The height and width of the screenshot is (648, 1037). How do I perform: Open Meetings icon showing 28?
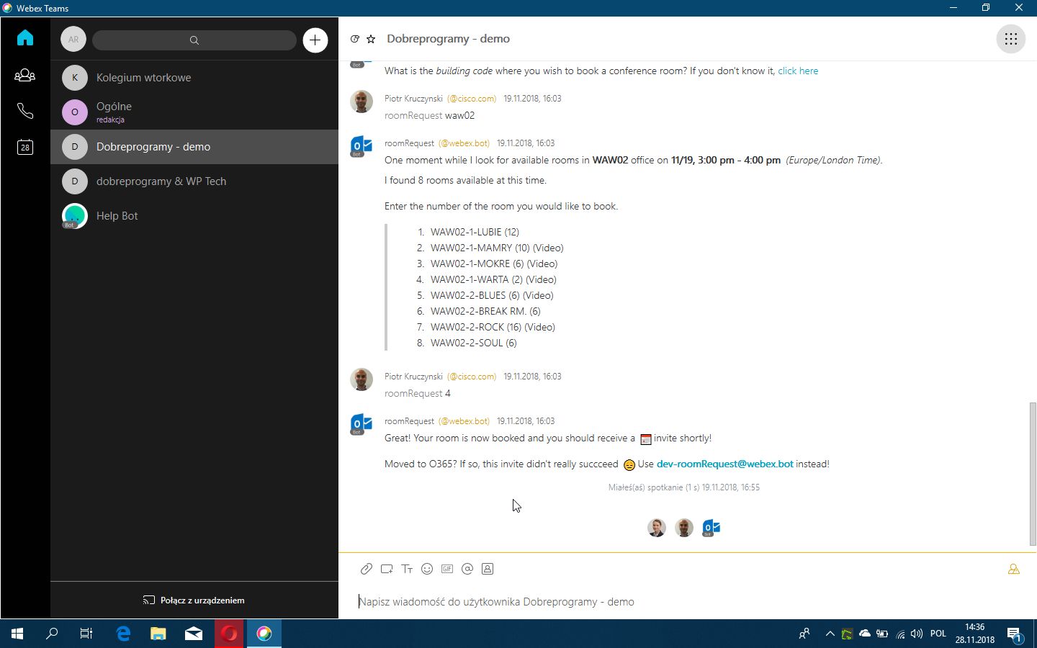(25, 147)
